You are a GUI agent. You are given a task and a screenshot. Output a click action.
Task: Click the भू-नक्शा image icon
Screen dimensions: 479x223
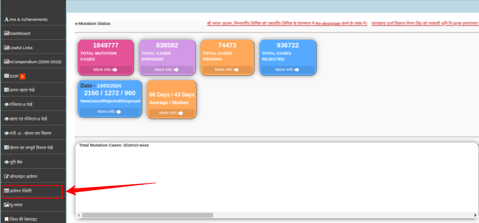click(x=6, y=205)
